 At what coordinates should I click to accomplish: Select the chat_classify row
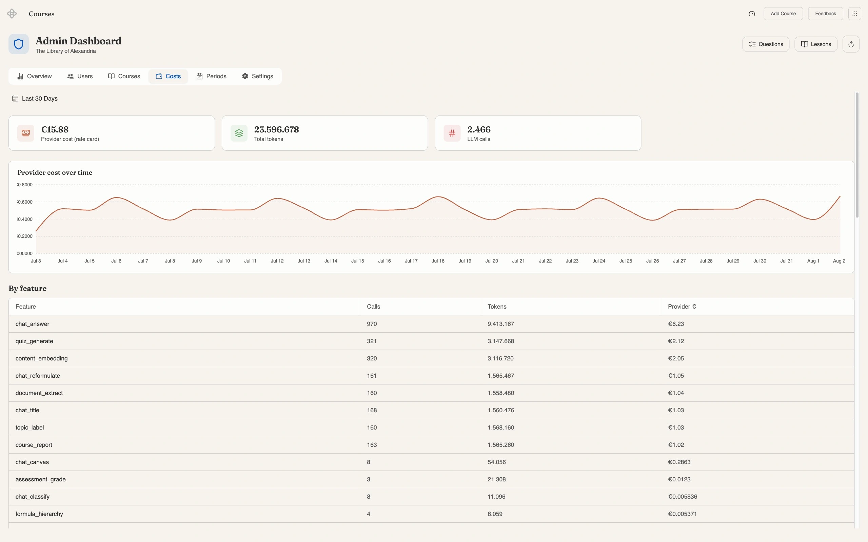pos(431,497)
